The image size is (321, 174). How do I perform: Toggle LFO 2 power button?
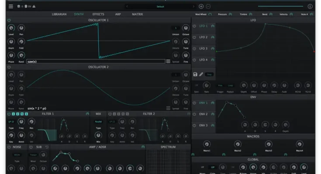(x=194, y=37)
